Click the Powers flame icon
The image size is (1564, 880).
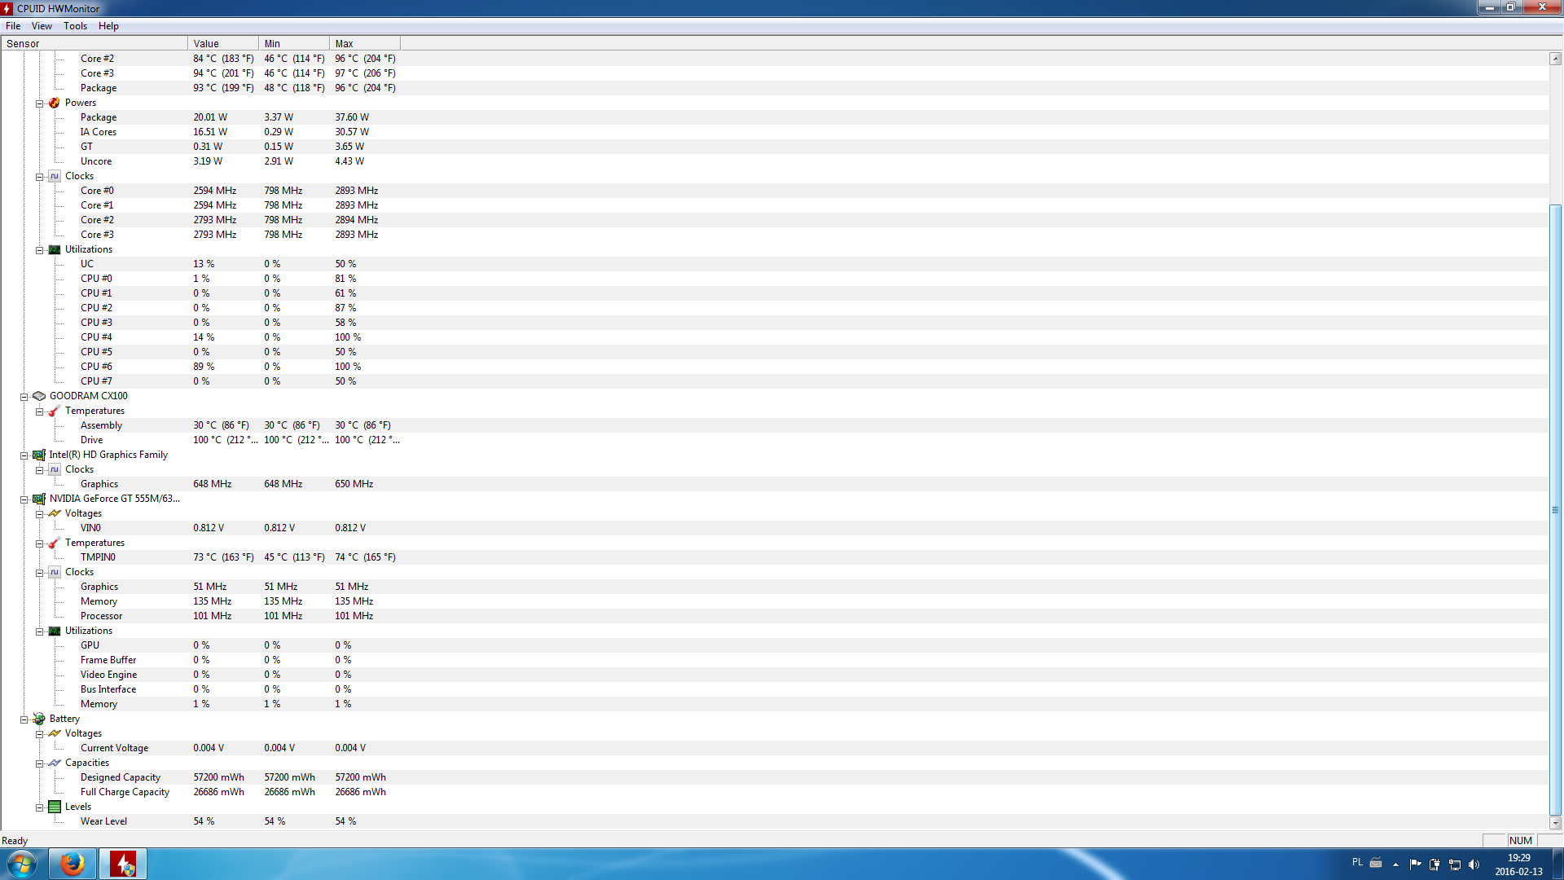pos(55,103)
